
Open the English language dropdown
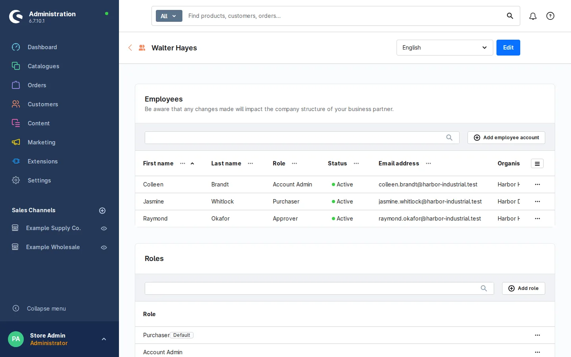[x=445, y=48]
